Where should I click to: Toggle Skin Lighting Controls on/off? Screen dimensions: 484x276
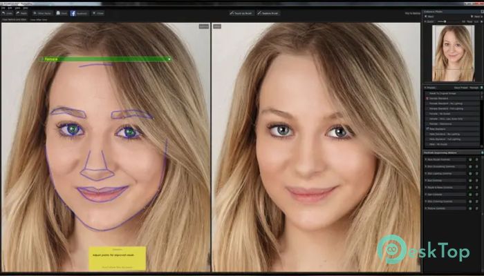pos(470,173)
